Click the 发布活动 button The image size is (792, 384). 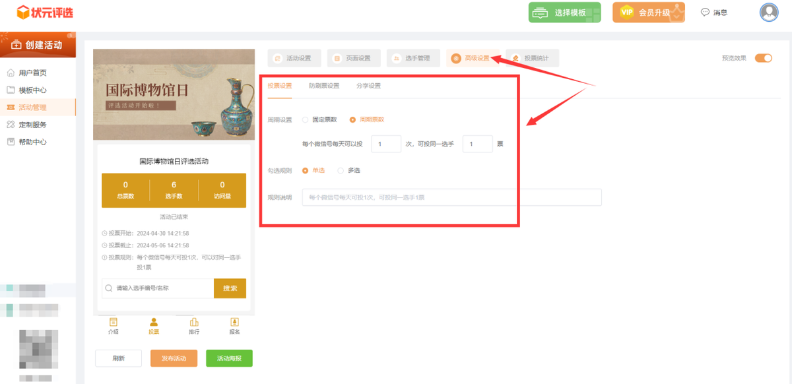tap(174, 358)
